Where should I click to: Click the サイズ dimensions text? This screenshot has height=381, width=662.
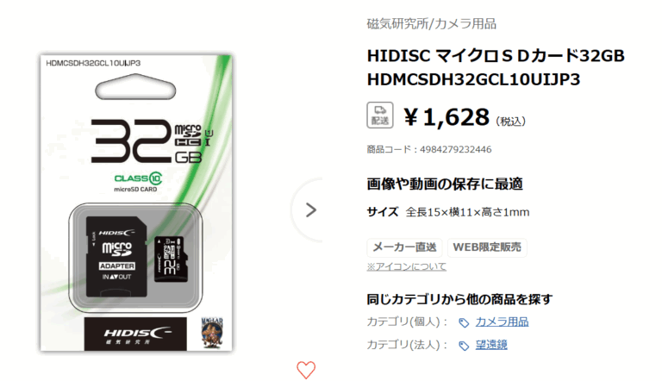pos(448,212)
